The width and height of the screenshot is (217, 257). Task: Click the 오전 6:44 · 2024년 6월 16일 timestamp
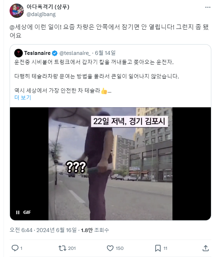pyautogui.click(x=43, y=230)
